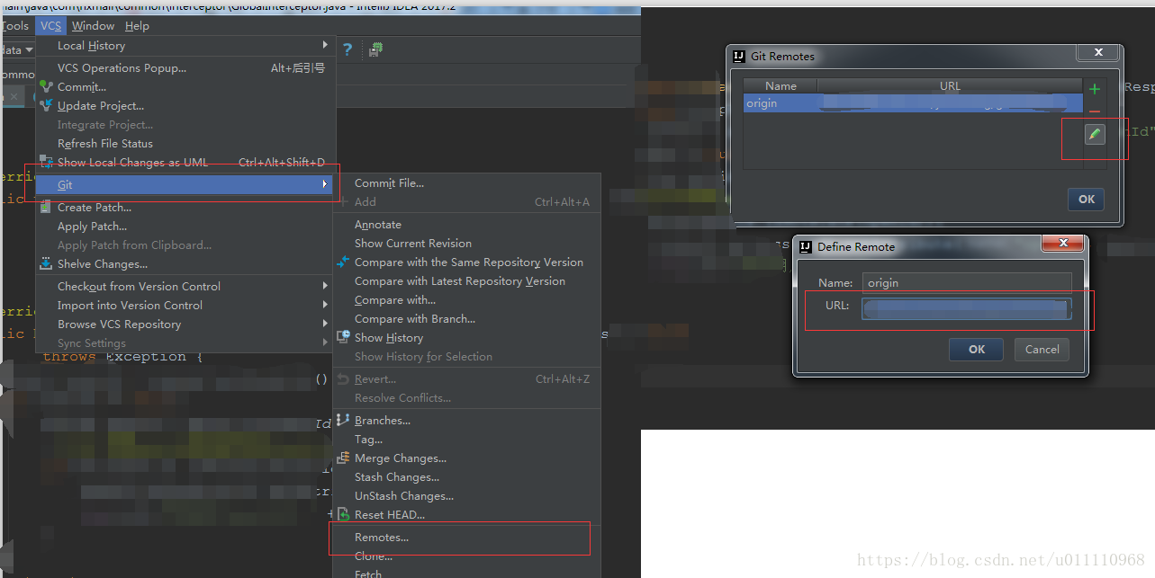The height and width of the screenshot is (578, 1155).
Task: Click the Branches icon in the Git submenu
Action: click(x=343, y=420)
